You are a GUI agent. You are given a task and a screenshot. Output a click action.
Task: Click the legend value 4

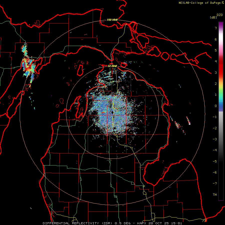tap(216, 61)
